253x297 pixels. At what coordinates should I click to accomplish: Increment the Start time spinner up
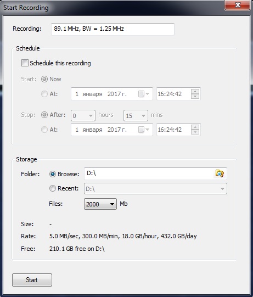click(195, 92)
